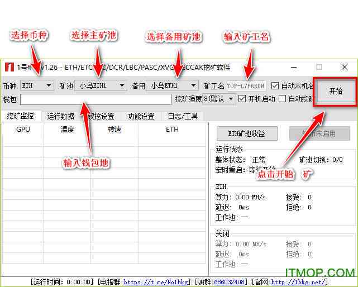Click the 运行时间 0:00:00 status entry
Image resolution: width=358 pixels, height=287 pixels.
[61, 282]
